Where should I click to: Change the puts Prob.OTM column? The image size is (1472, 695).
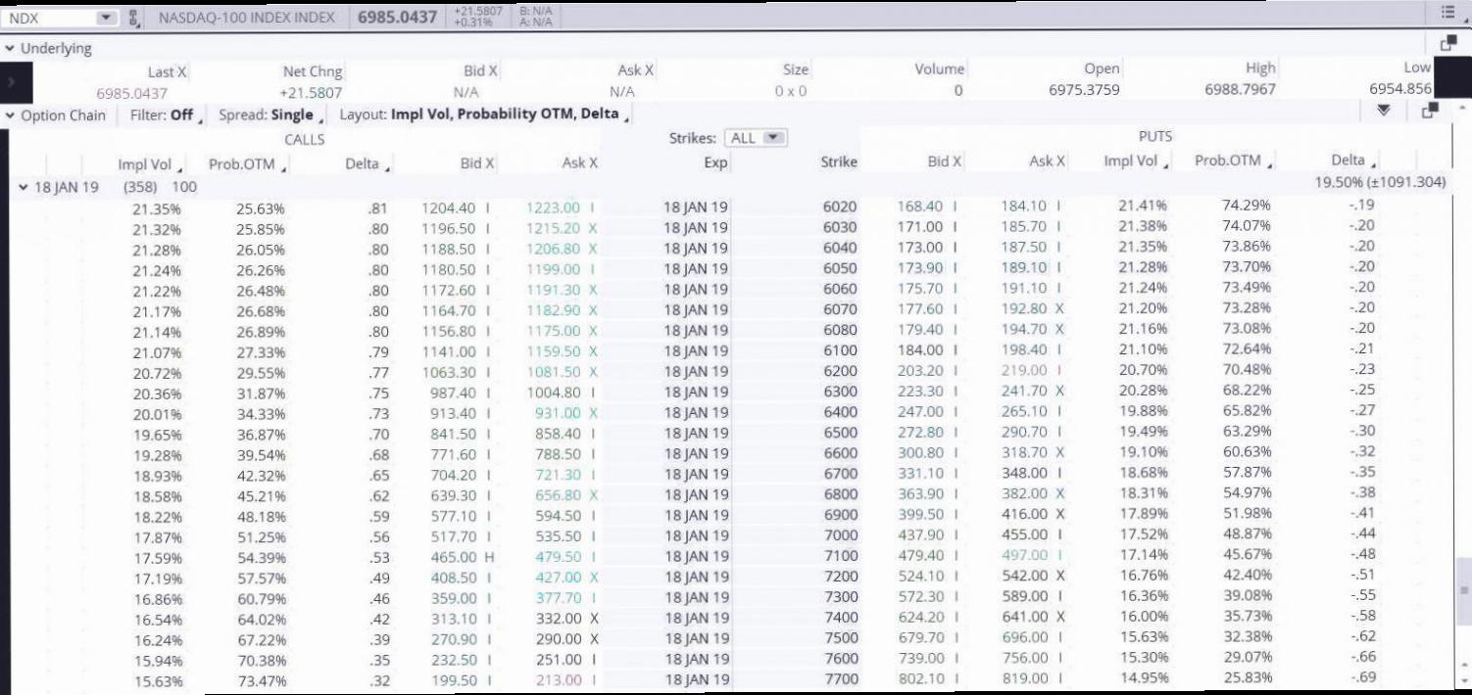[x=1233, y=161]
